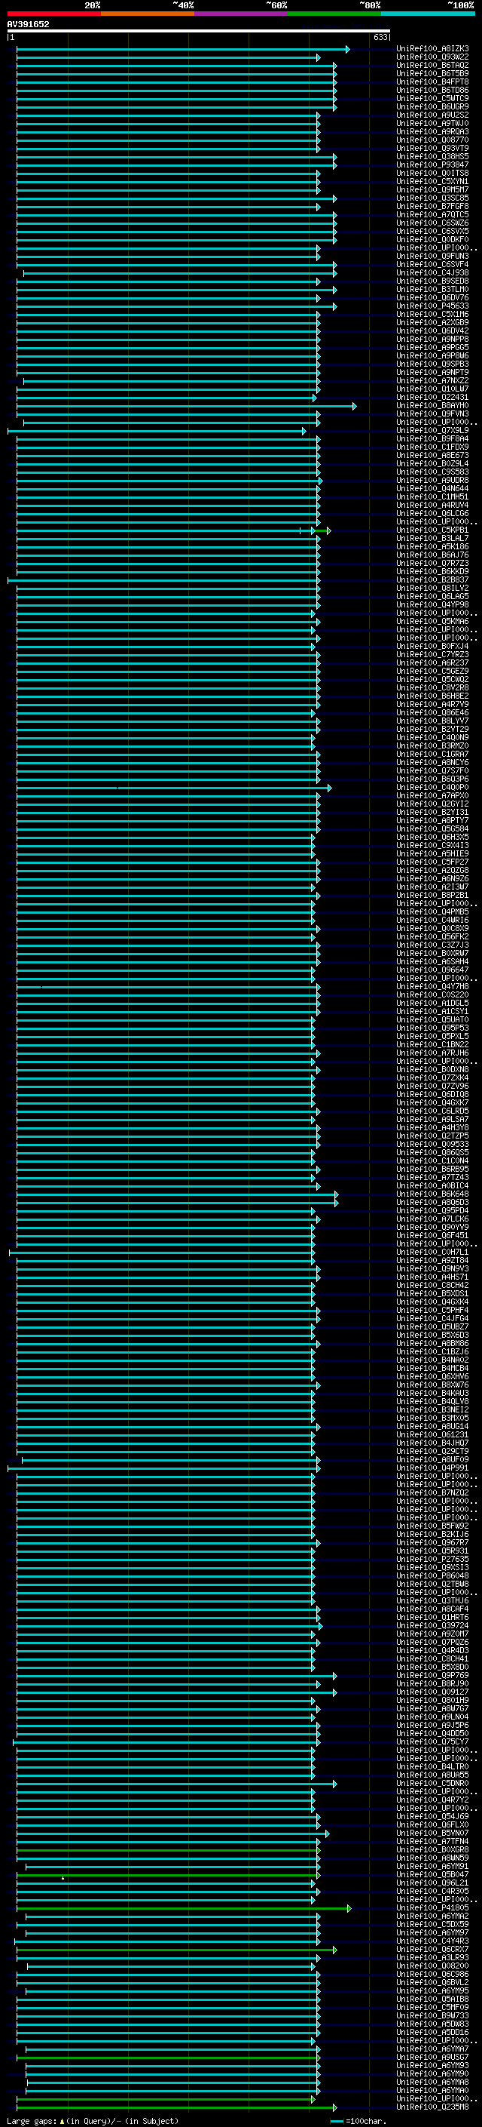
Task: Click the UniRef100_Q4N644 label
Action: click(x=432, y=489)
